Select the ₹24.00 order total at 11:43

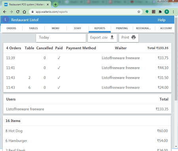click(163, 87)
